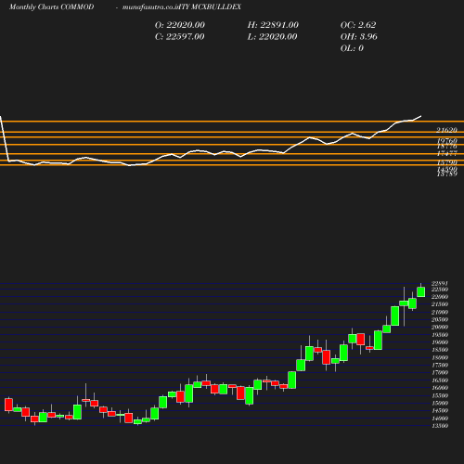Screen dimensions: 464x464
Task: Click the 'OH: 3.96' percentage reading
Action: (x=359, y=37)
